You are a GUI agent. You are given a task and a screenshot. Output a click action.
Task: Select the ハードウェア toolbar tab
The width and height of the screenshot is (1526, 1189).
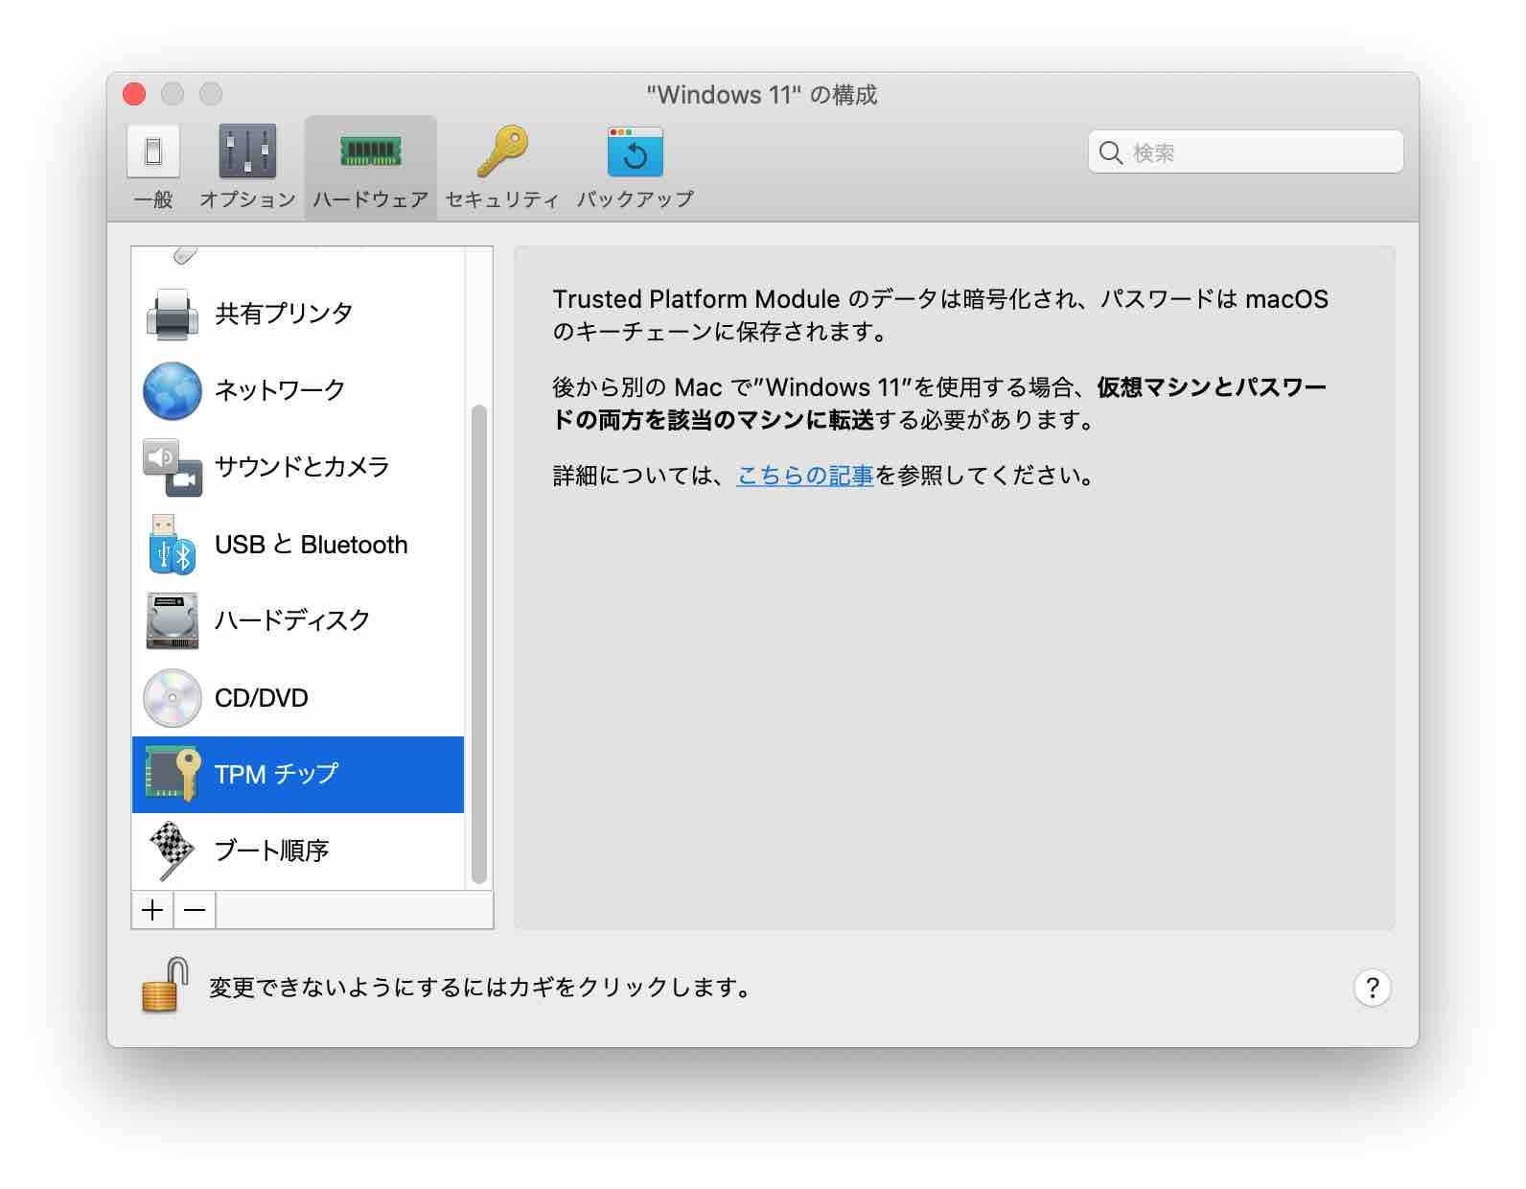[370, 166]
